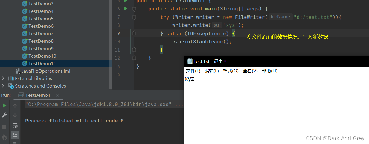The image size is (369, 144).
Task: Click line number 13 in gutter
Action: pos(117,66)
